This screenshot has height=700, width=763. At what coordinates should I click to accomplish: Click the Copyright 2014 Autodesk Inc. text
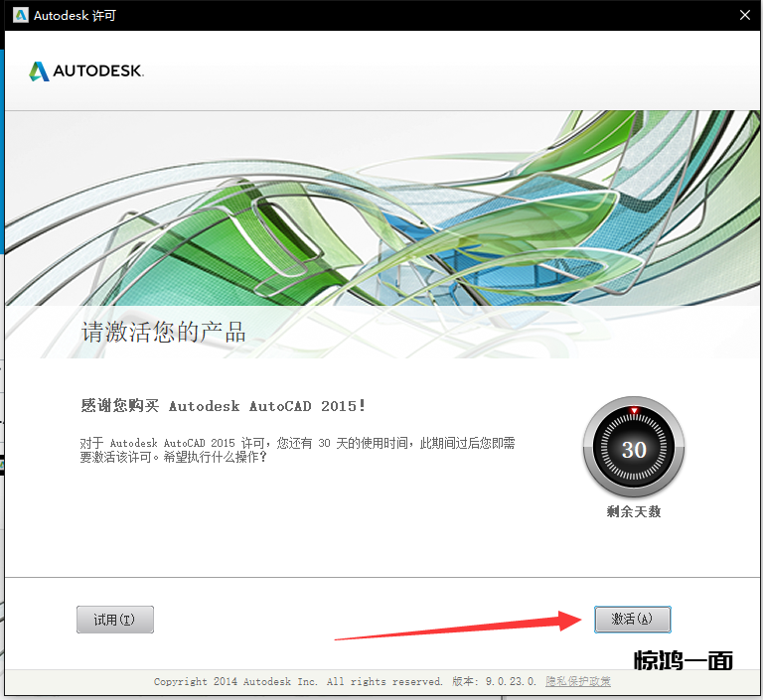click(x=235, y=681)
